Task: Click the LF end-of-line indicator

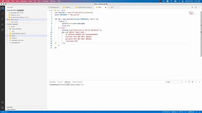Action: coord(185,112)
